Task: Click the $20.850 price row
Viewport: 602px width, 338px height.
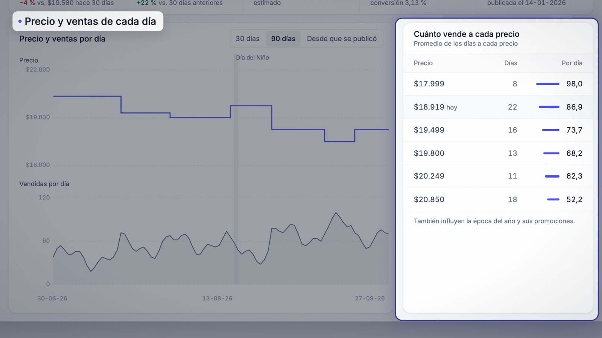Action: point(498,199)
